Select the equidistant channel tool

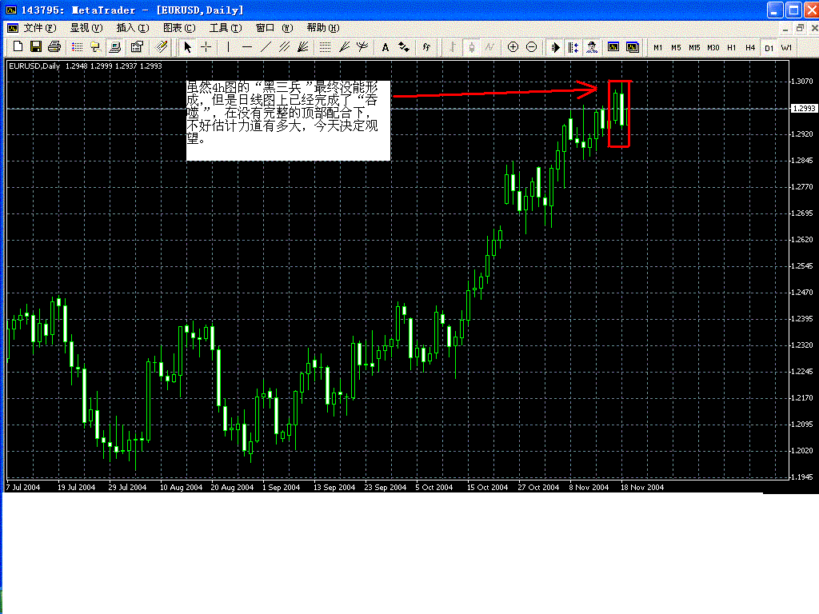284,47
